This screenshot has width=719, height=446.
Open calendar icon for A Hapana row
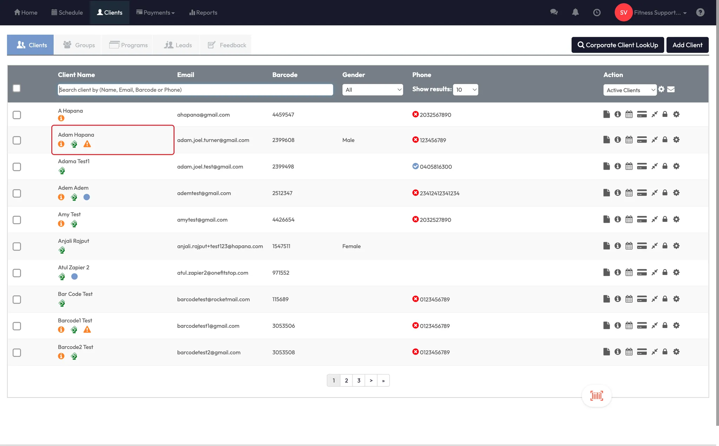pyautogui.click(x=629, y=114)
